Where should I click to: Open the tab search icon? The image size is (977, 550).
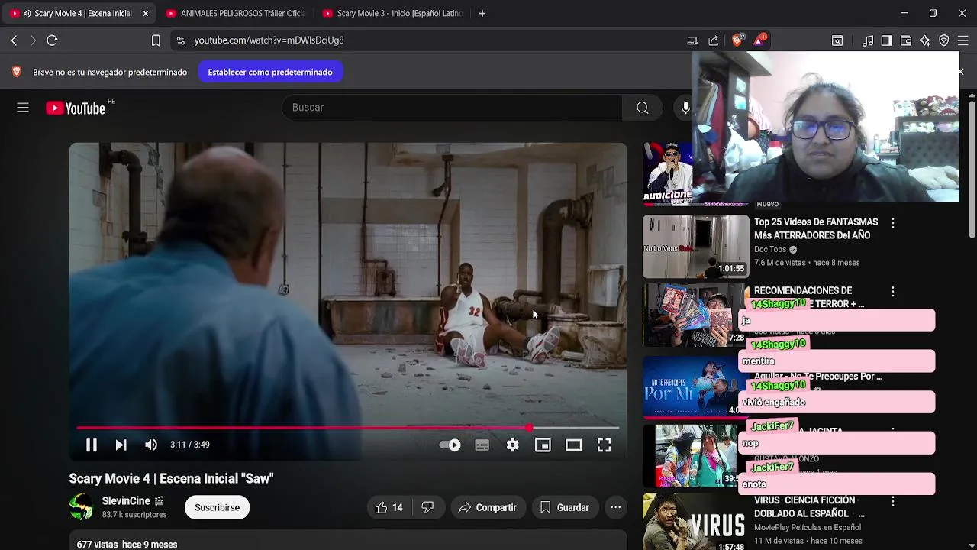tap(837, 40)
